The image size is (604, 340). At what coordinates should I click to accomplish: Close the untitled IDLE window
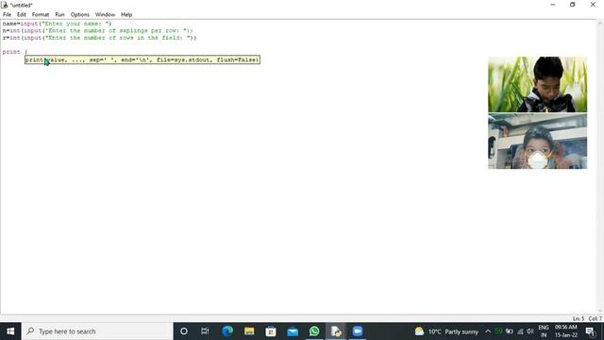pos(593,5)
